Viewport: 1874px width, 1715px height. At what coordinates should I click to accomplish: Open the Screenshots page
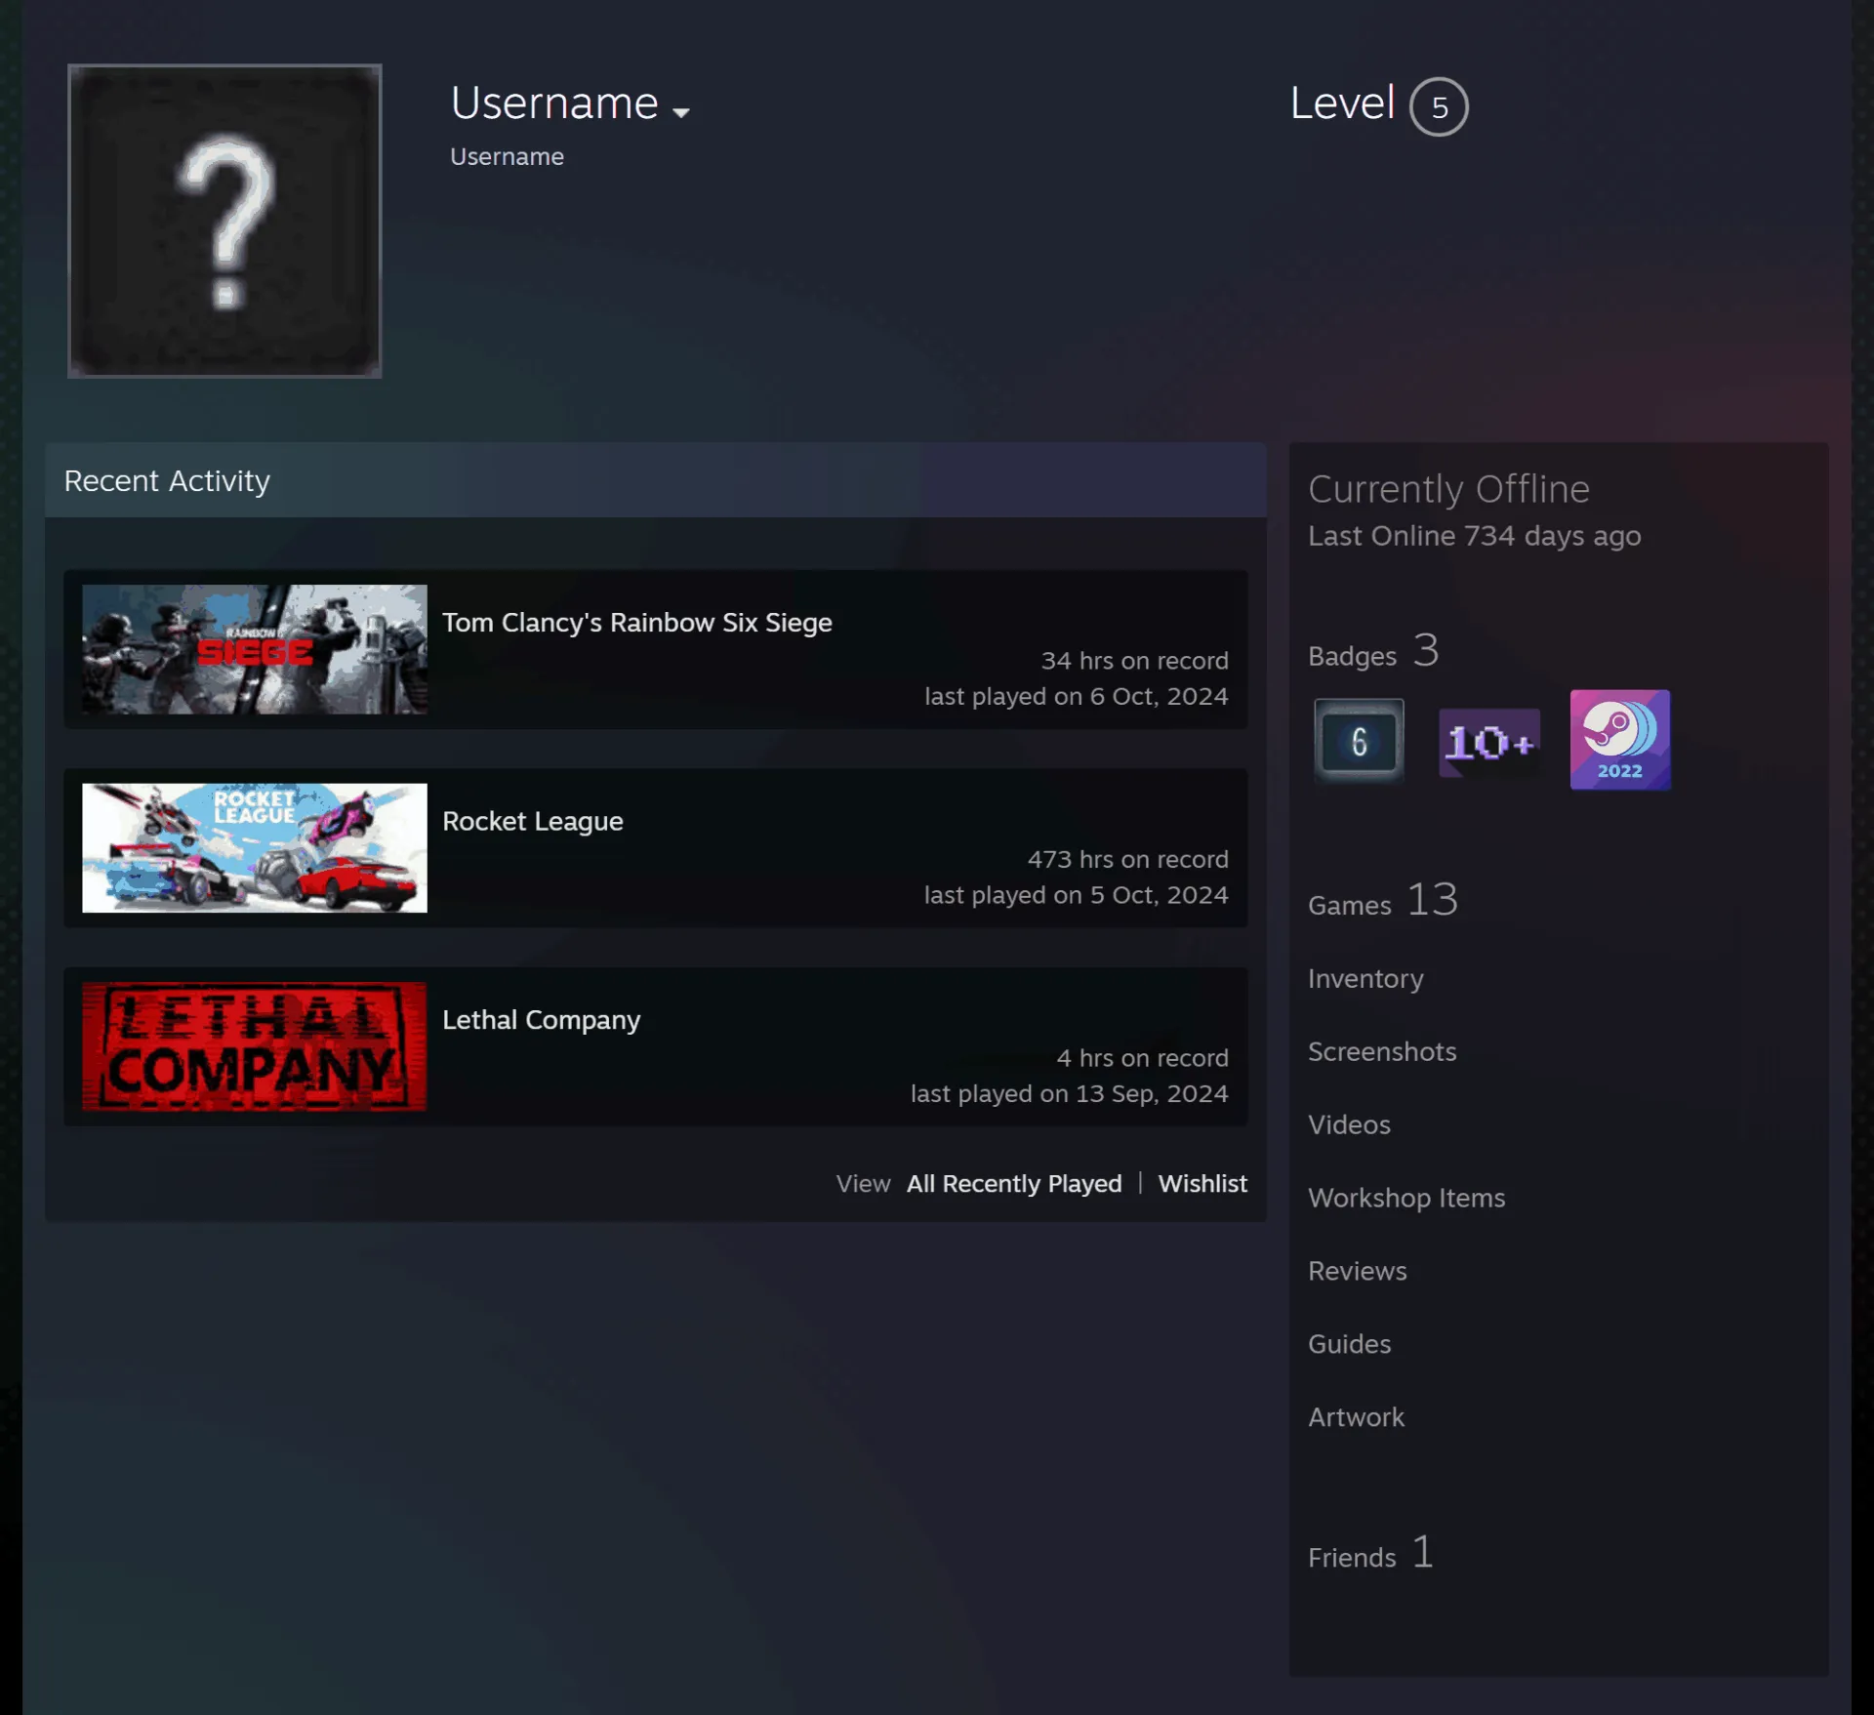point(1382,1052)
